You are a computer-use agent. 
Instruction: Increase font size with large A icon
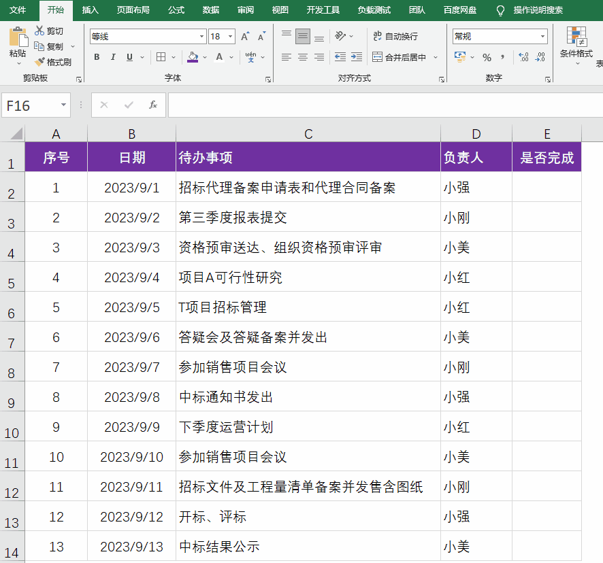pyautogui.click(x=245, y=37)
